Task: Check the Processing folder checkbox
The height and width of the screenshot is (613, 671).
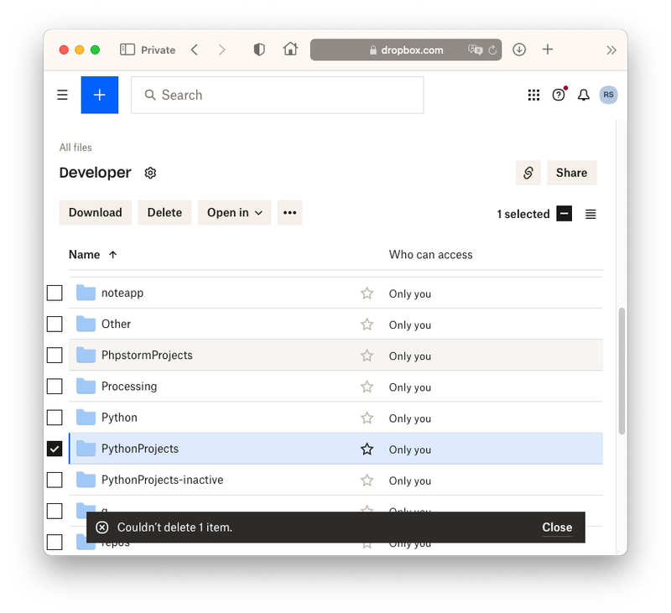Action: (55, 387)
